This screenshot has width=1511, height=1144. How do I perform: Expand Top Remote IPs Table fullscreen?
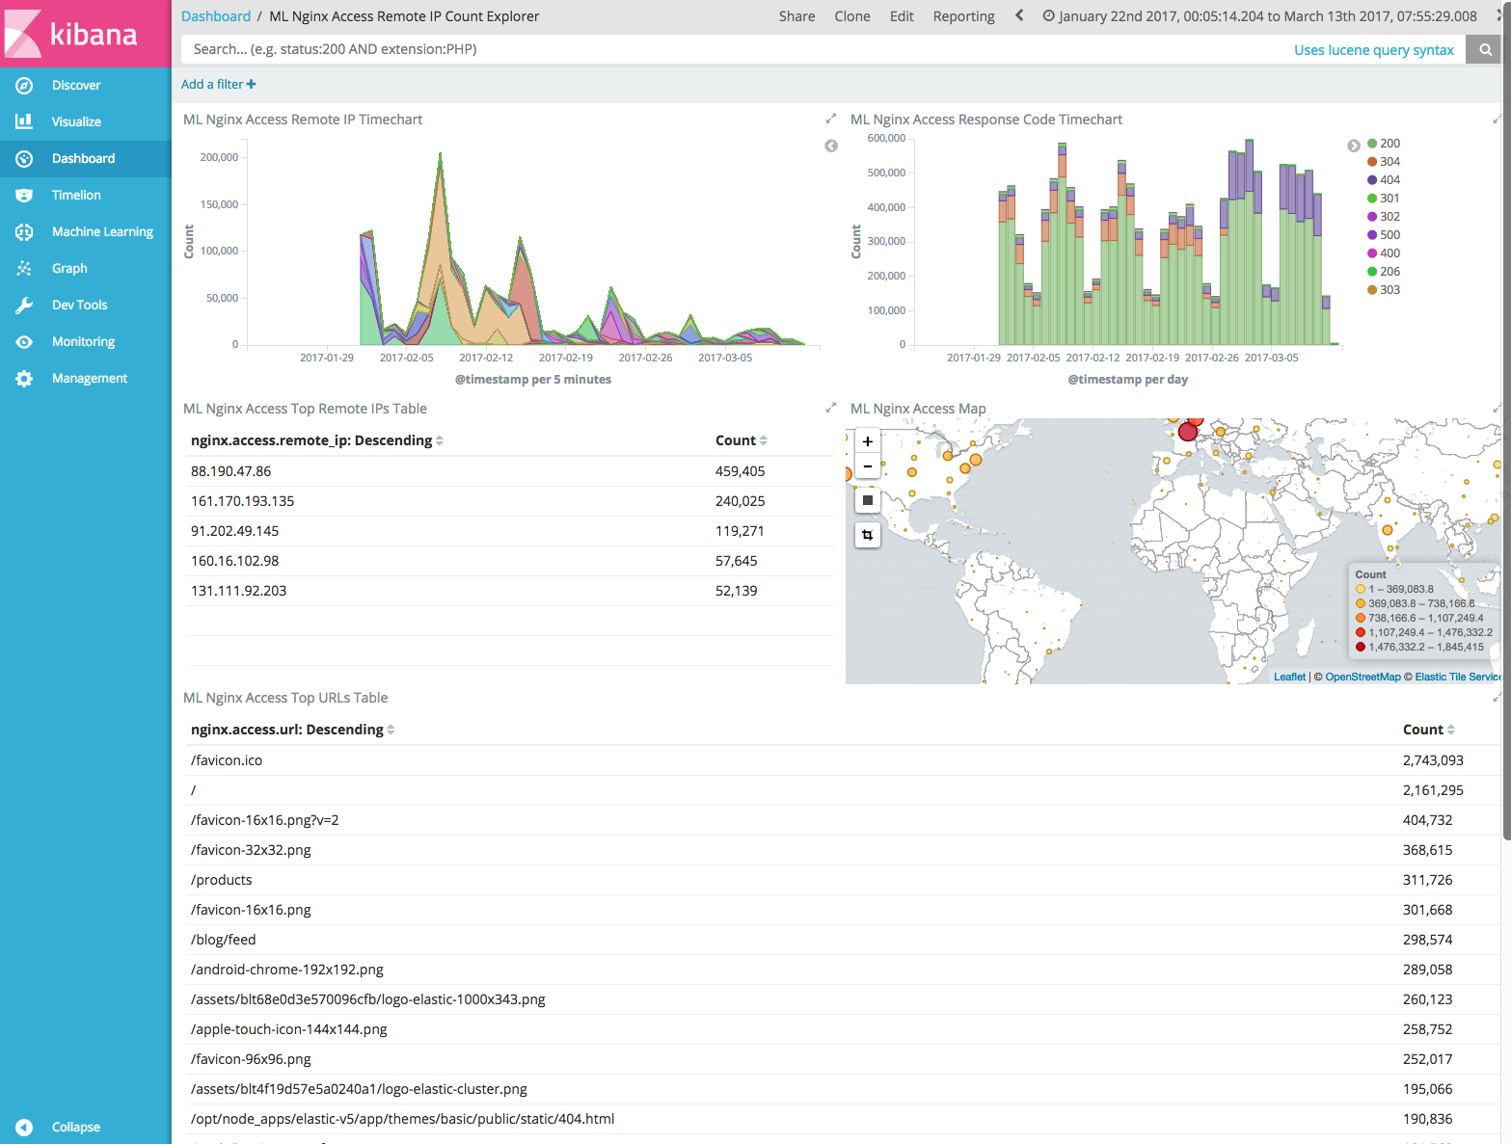click(x=831, y=408)
